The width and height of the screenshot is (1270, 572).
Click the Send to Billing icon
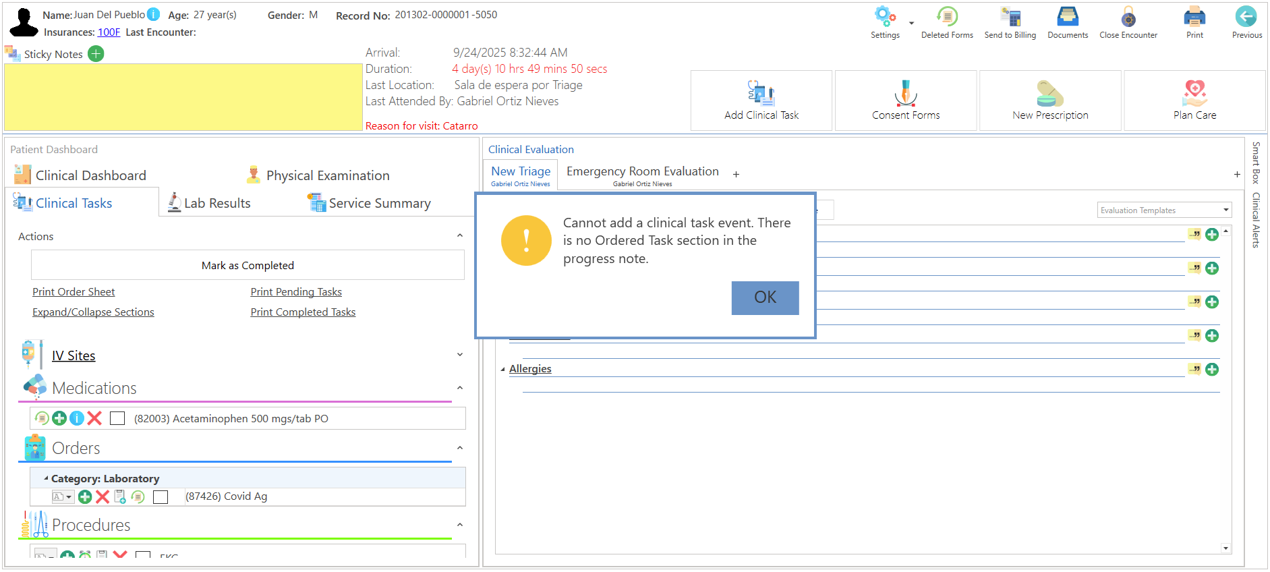click(x=1010, y=16)
